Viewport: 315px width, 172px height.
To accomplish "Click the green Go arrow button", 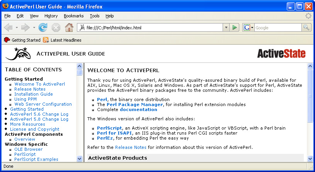I will click(235, 27).
